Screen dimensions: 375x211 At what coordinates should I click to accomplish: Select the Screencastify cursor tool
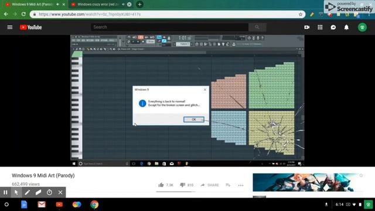16,192
